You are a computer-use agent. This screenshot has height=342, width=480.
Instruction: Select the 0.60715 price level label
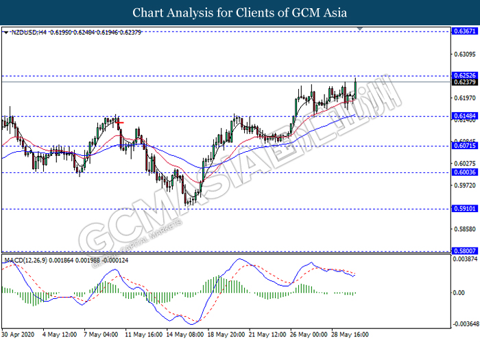464,146
